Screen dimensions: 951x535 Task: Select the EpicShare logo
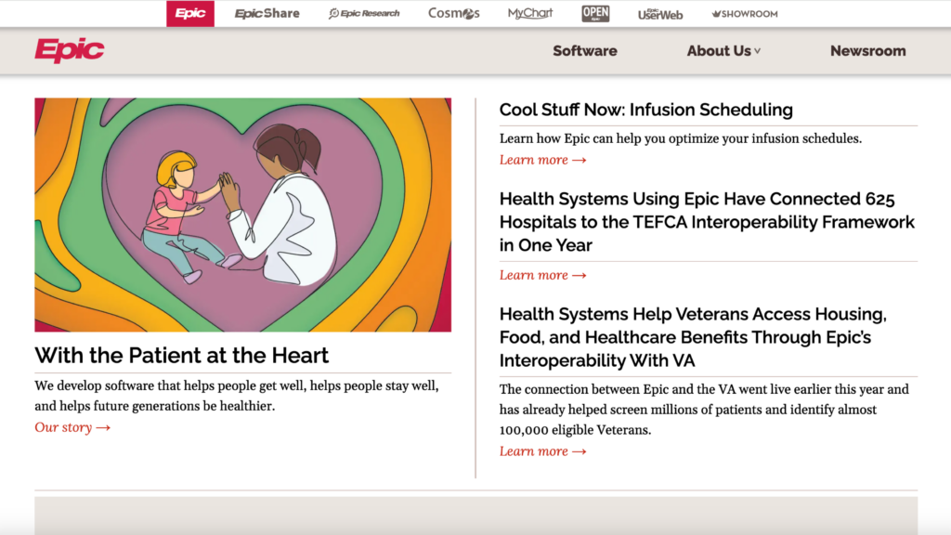[x=267, y=13]
